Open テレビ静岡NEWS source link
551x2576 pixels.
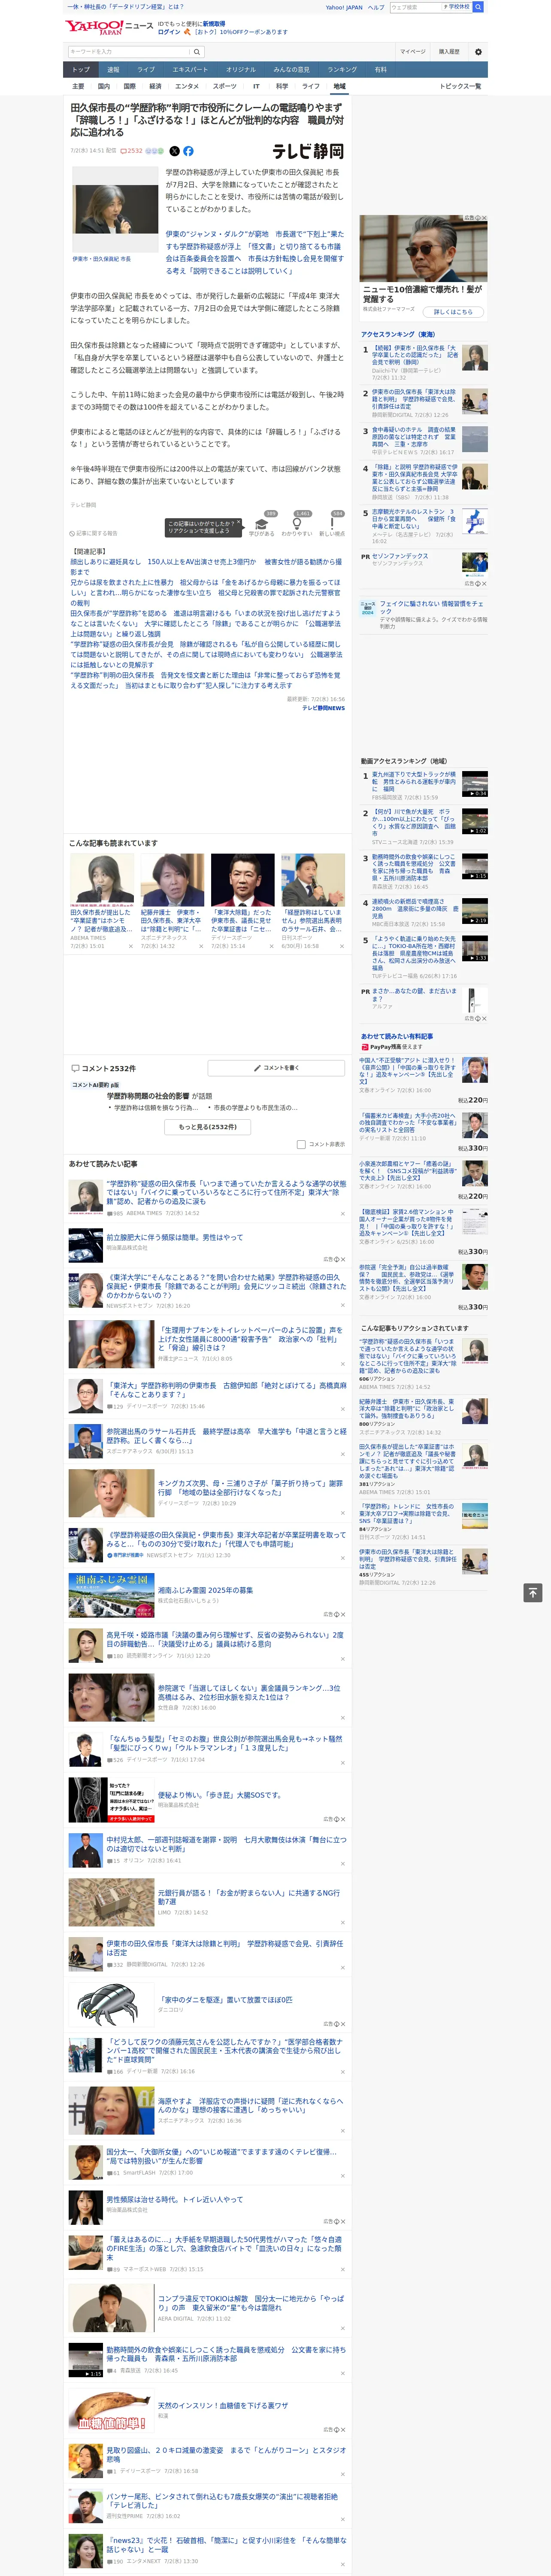point(324,708)
